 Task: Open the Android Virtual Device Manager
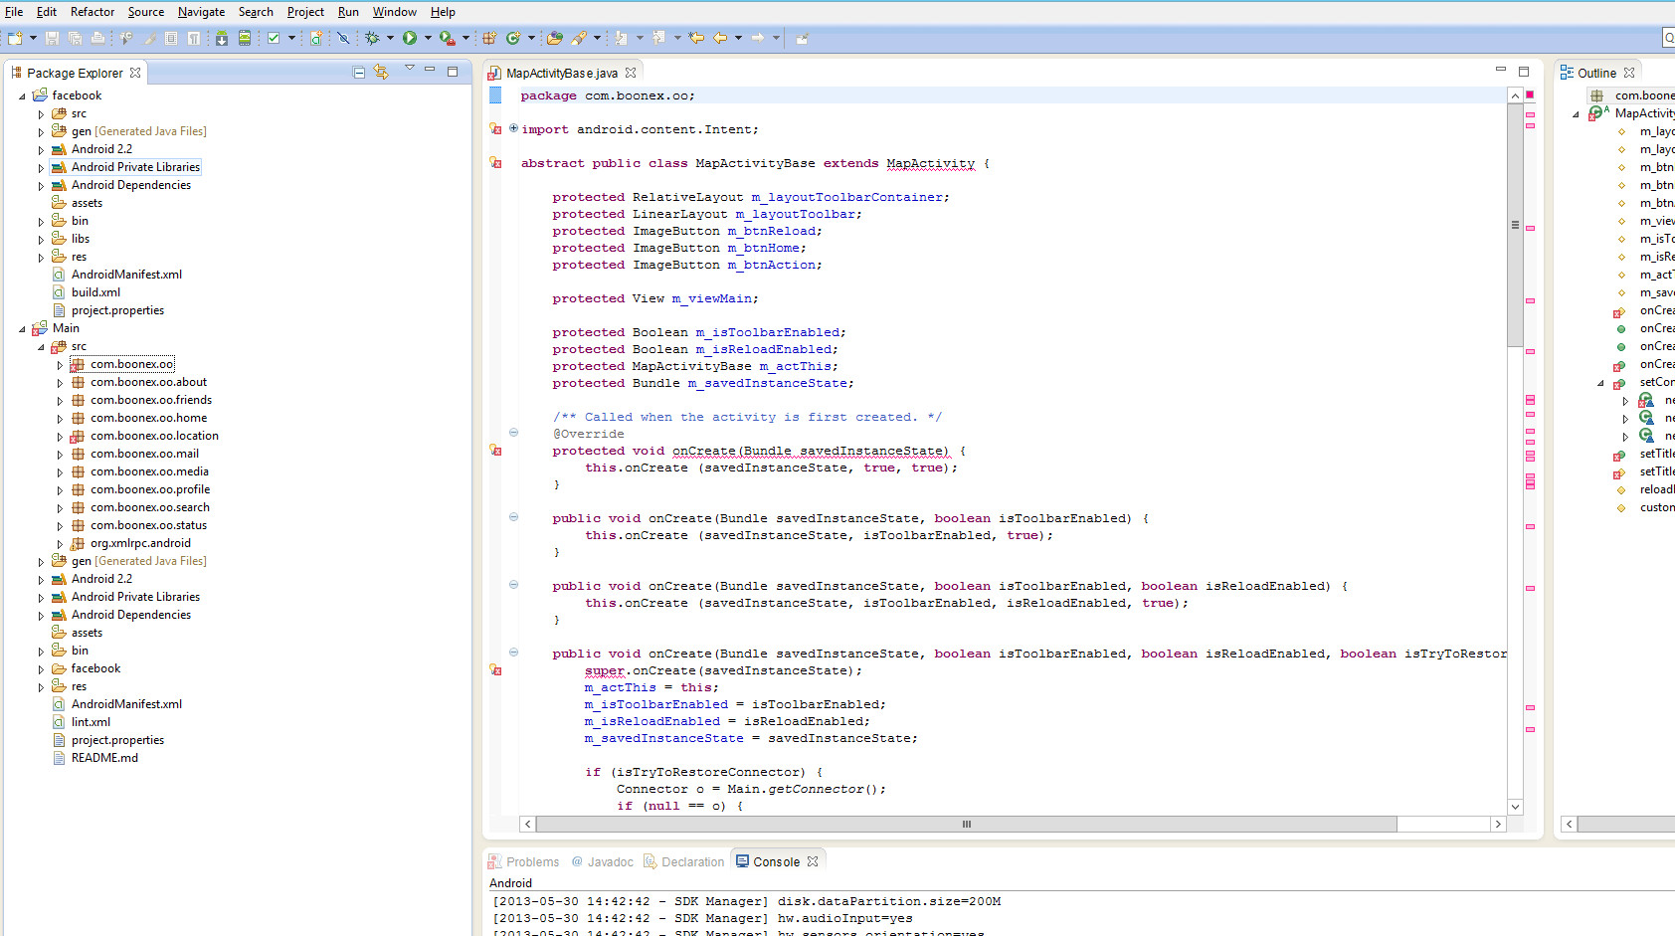pos(245,38)
